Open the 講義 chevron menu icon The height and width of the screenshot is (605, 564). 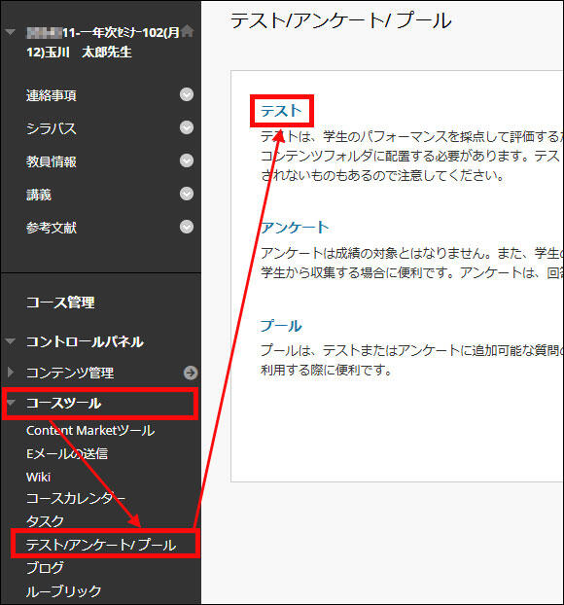[x=187, y=194]
